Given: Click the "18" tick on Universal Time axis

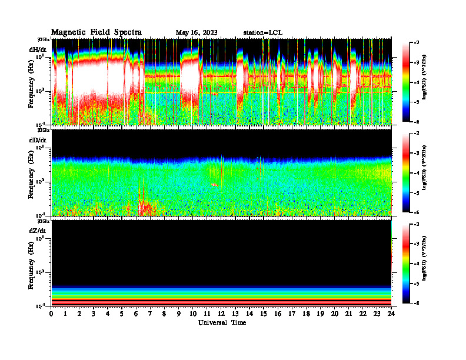Looking at the screenshot, I should 306,314.
